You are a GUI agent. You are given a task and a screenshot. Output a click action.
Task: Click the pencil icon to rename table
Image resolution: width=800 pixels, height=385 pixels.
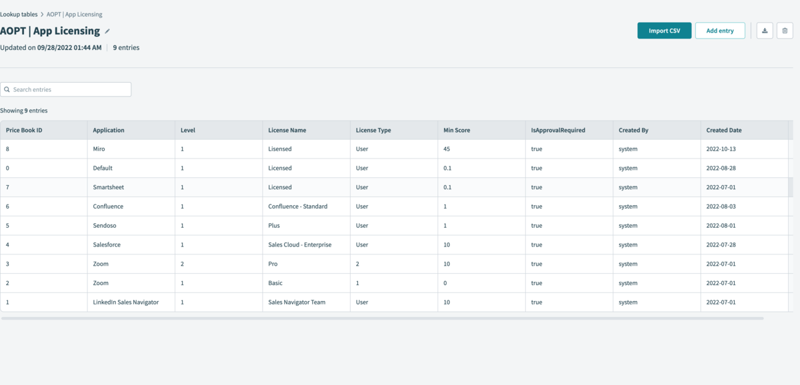107,31
